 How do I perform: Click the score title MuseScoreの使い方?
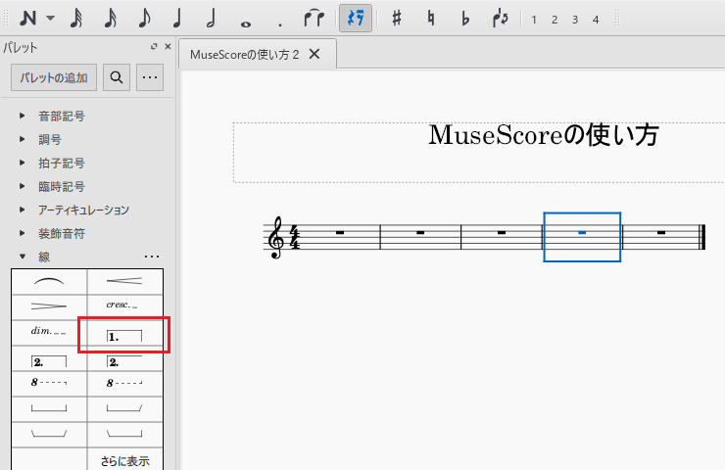coord(544,135)
